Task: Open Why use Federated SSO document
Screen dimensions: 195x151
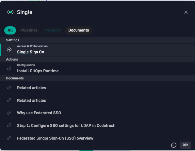Action: click(98, 113)
